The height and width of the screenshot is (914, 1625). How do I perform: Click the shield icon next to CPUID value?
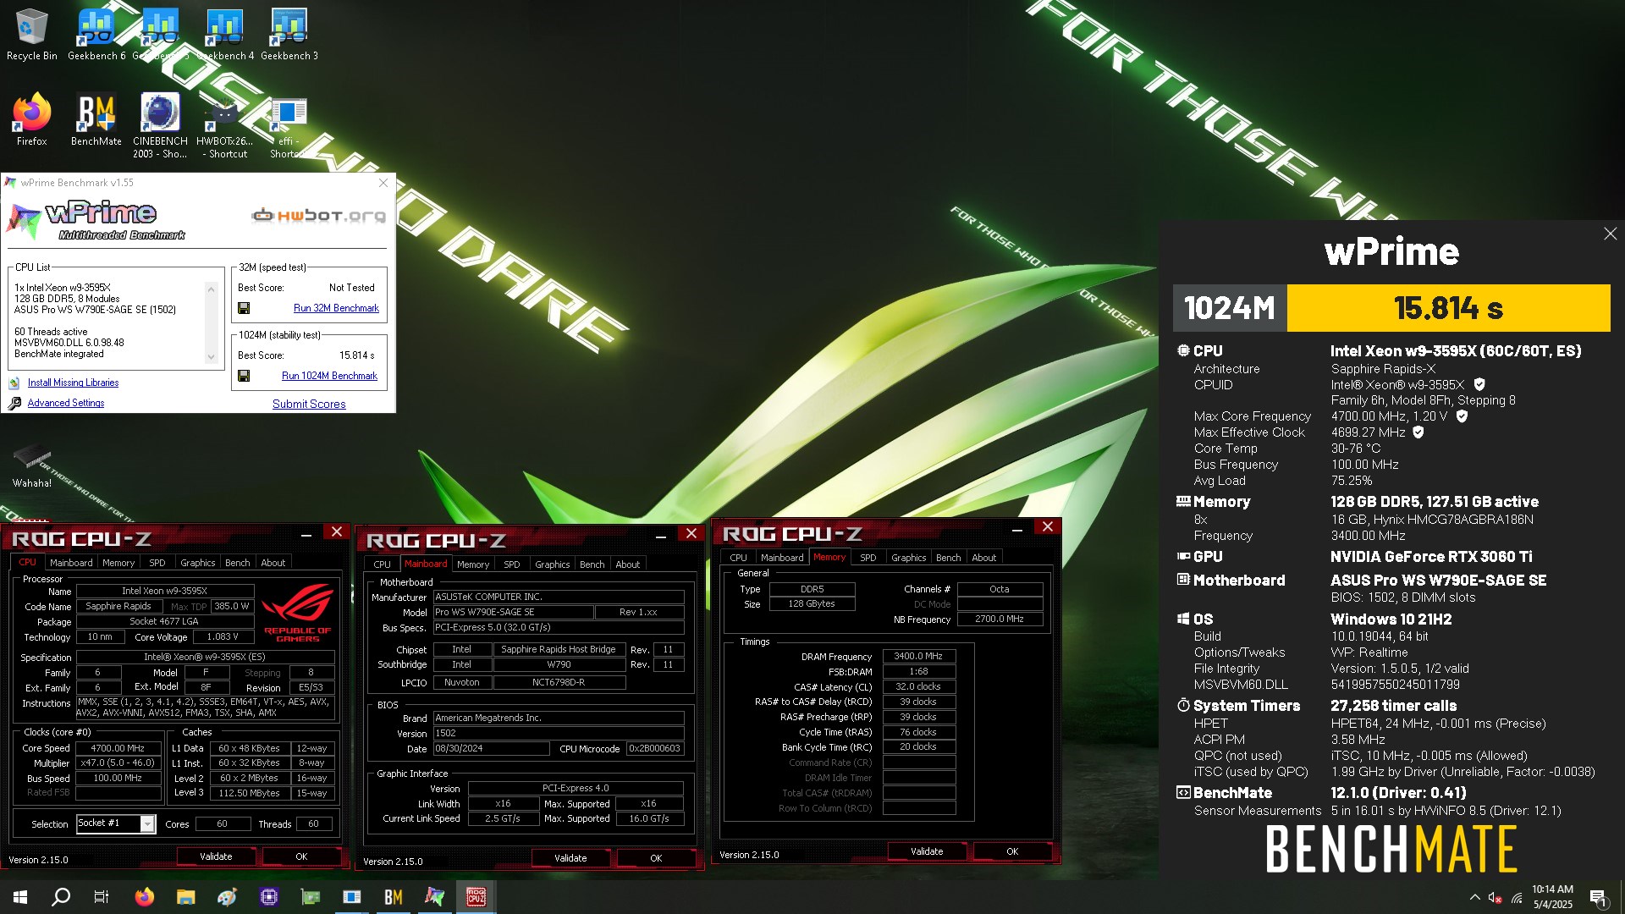tap(1479, 384)
